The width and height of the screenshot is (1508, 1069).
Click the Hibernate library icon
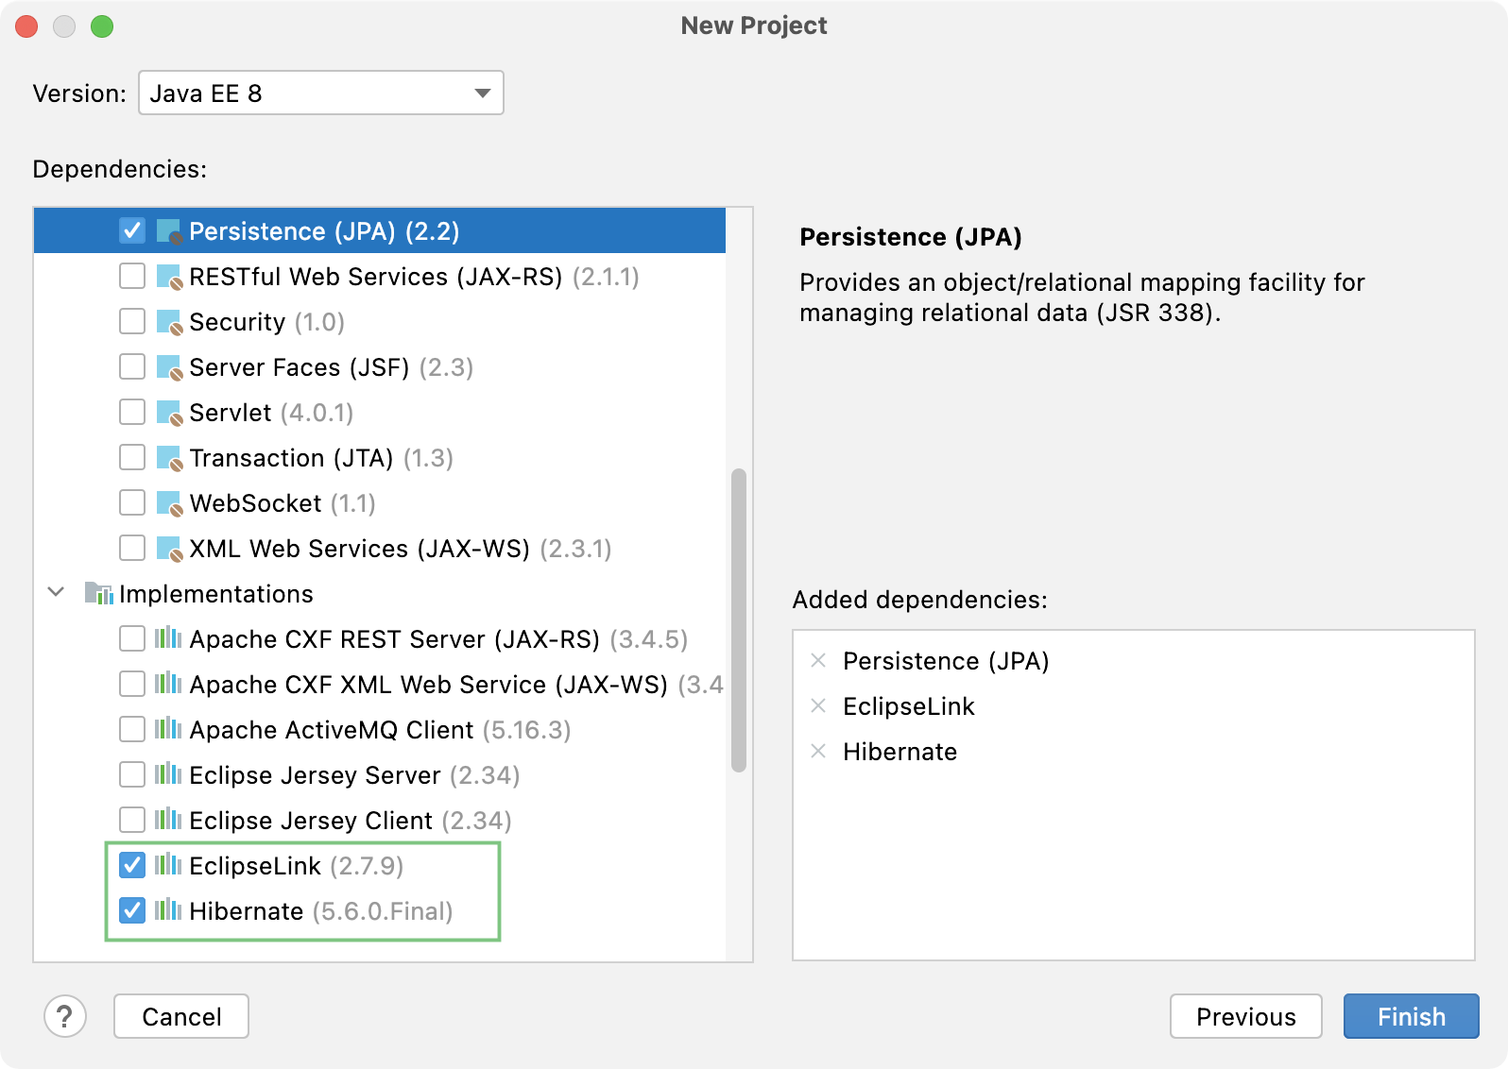168,910
